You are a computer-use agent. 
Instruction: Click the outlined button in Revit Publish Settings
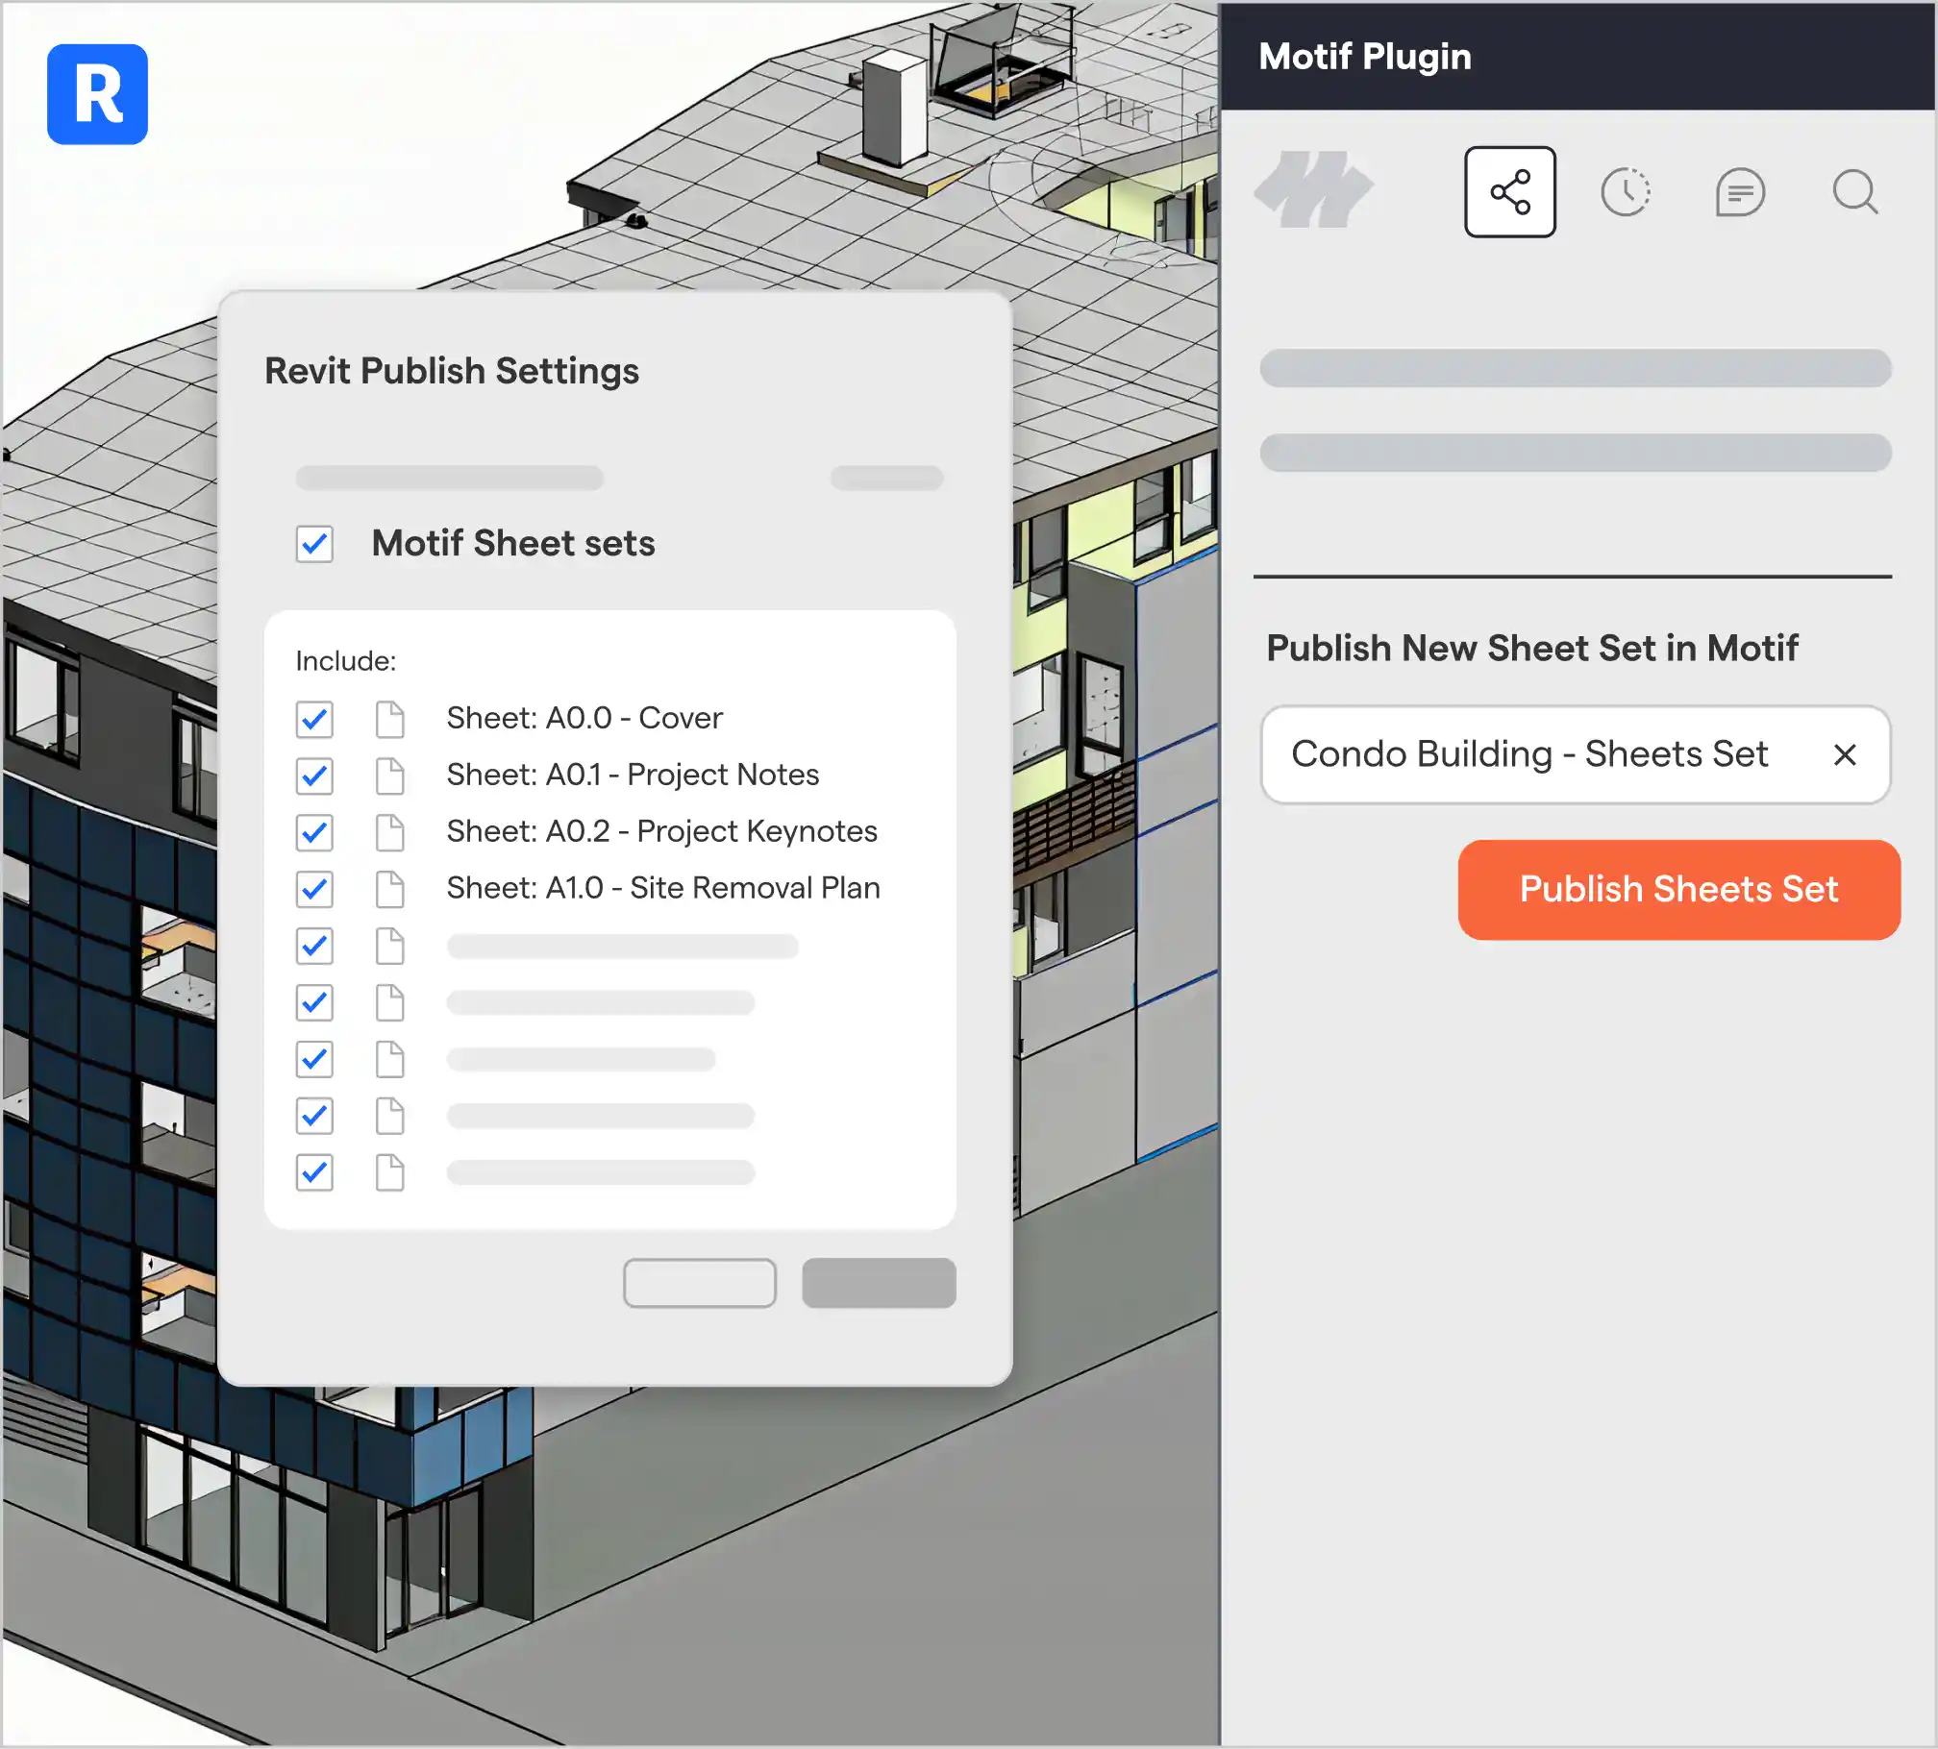pos(699,1283)
